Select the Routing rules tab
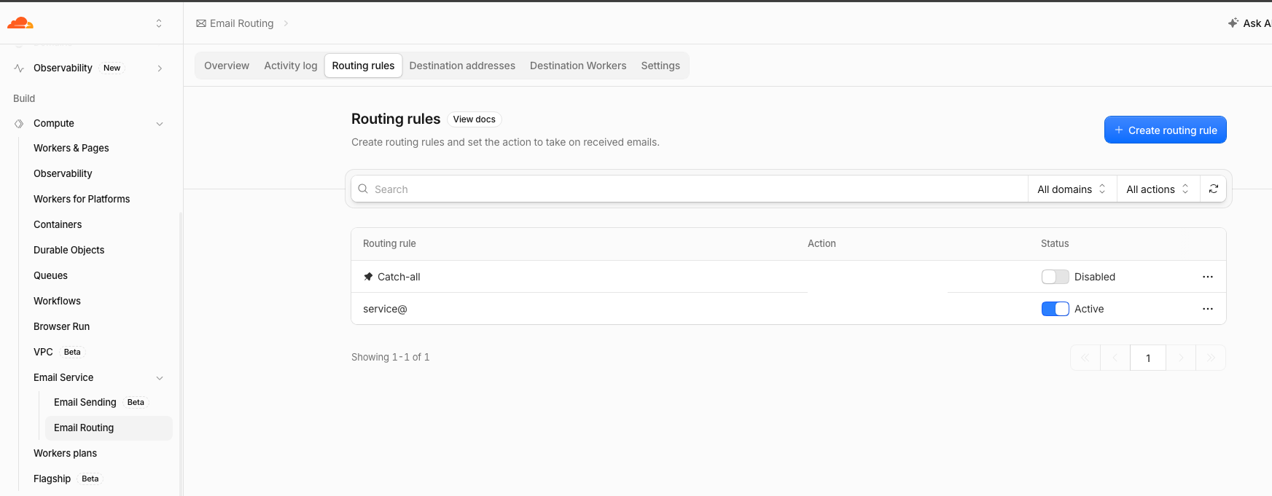The height and width of the screenshot is (496, 1272). coord(363,66)
